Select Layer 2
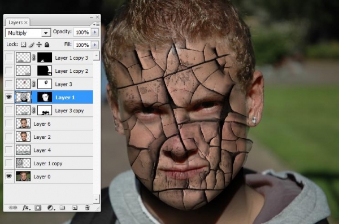Viewport: 339px width, 224px height. tap(49, 137)
